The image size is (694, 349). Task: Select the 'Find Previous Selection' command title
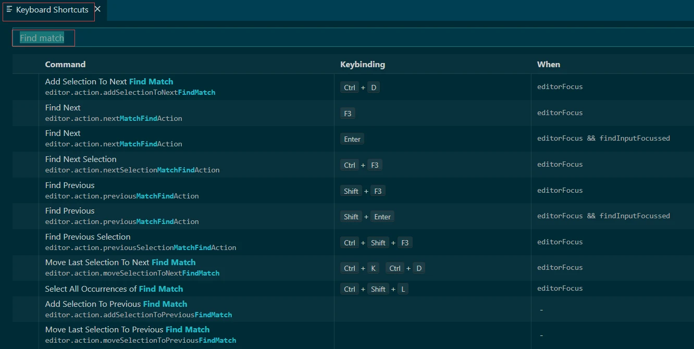[88, 237]
